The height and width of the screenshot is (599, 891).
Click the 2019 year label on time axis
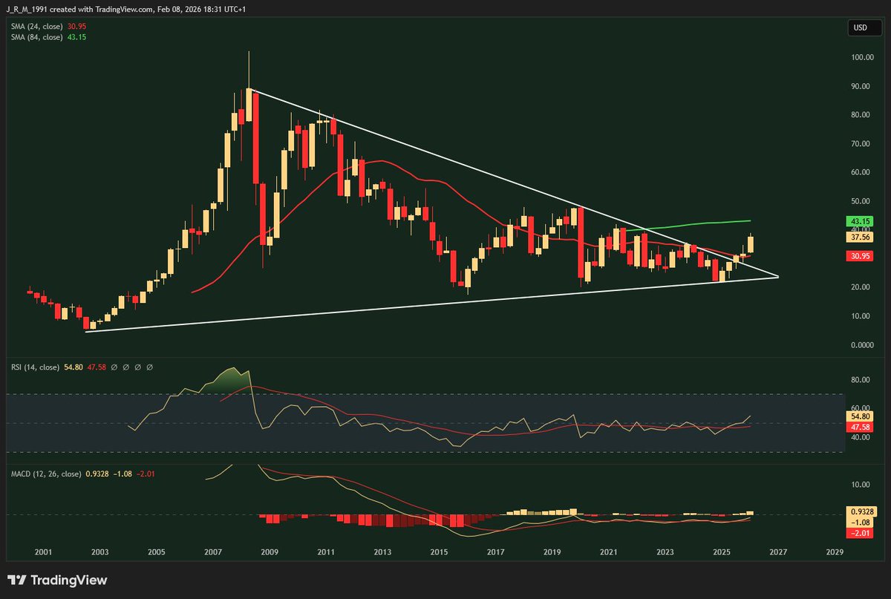552,553
